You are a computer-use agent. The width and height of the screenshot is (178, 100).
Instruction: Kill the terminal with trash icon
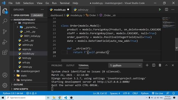(160, 65)
